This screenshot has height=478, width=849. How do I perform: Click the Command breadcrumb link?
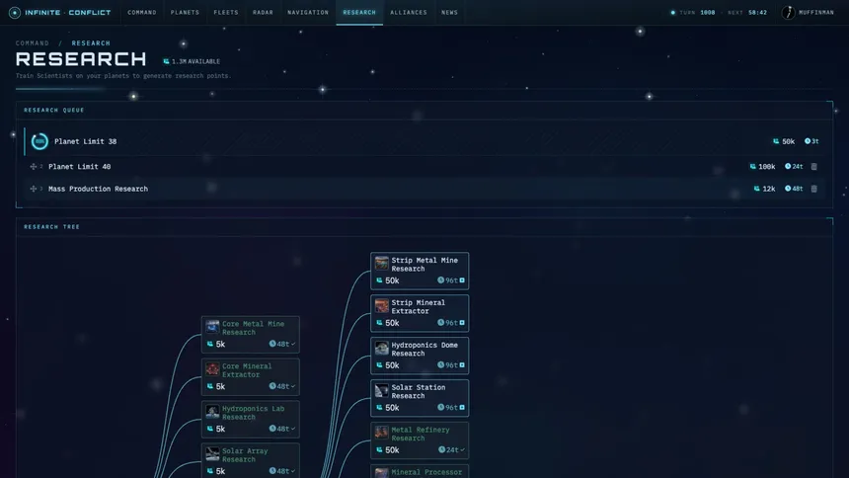(x=33, y=42)
